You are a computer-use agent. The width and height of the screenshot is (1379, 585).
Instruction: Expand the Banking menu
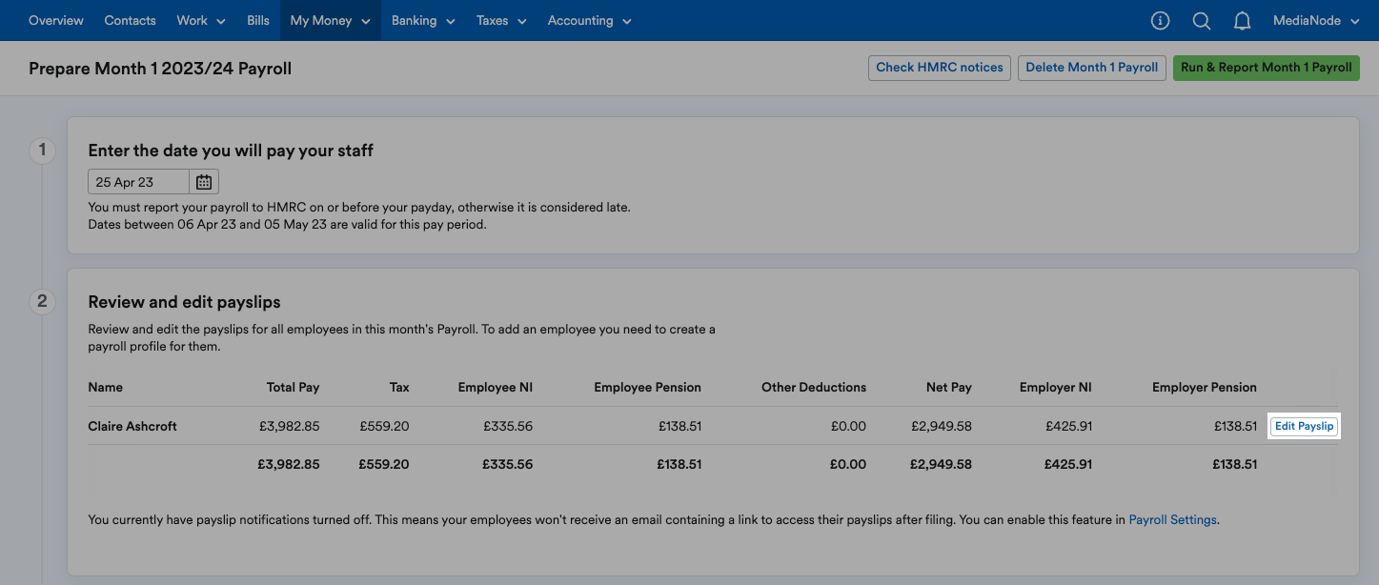click(423, 20)
